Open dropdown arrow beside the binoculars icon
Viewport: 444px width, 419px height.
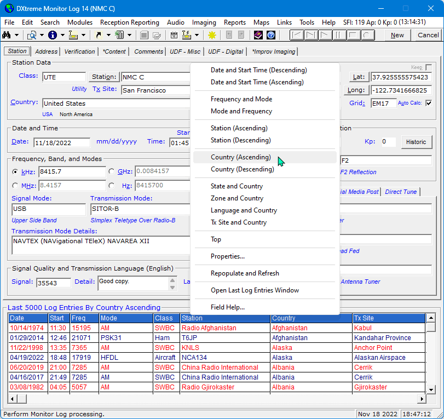[17, 35]
